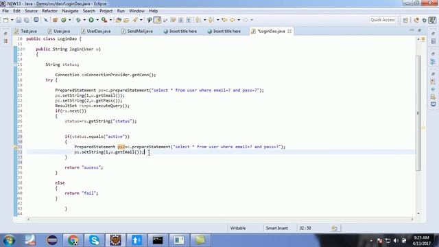Click Smart Insert mode in status bar

[x=276, y=228]
